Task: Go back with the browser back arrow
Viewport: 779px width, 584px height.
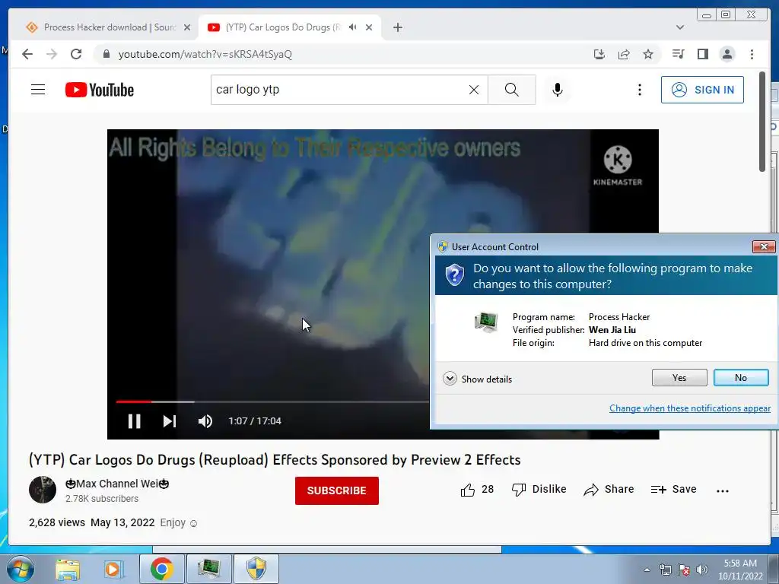Action: (27, 54)
